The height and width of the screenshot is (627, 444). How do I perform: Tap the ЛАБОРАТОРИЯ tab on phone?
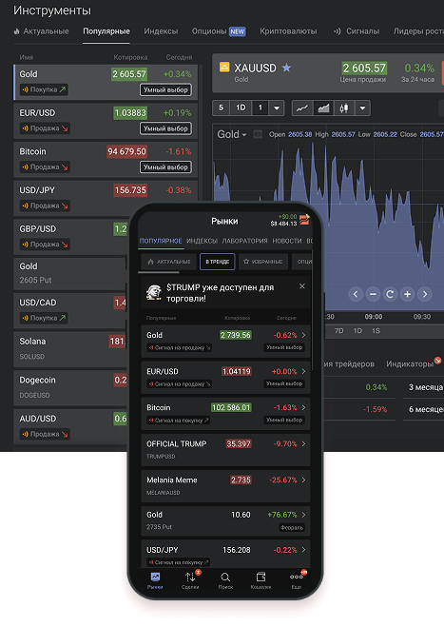(245, 241)
